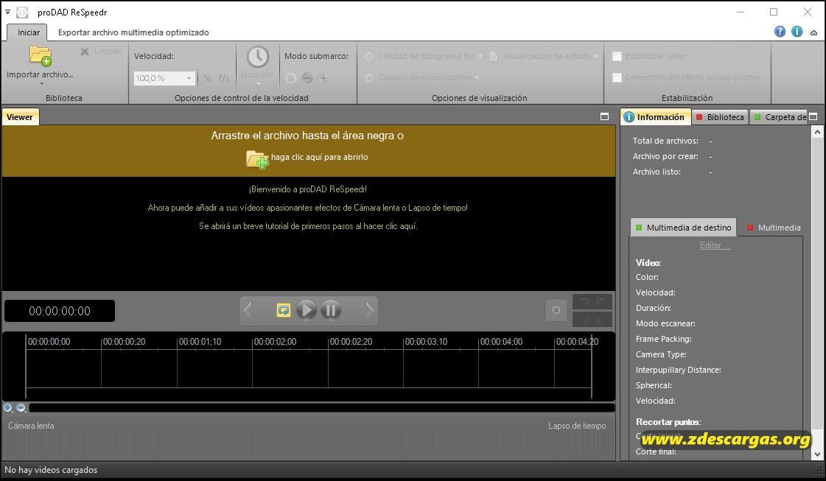The width and height of the screenshot is (826, 481).
Task: Click the timeline horizontal scrollbar
Action: click(x=322, y=407)
